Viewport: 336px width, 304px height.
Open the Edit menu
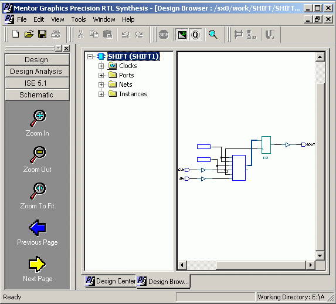(x=39, y=19)
